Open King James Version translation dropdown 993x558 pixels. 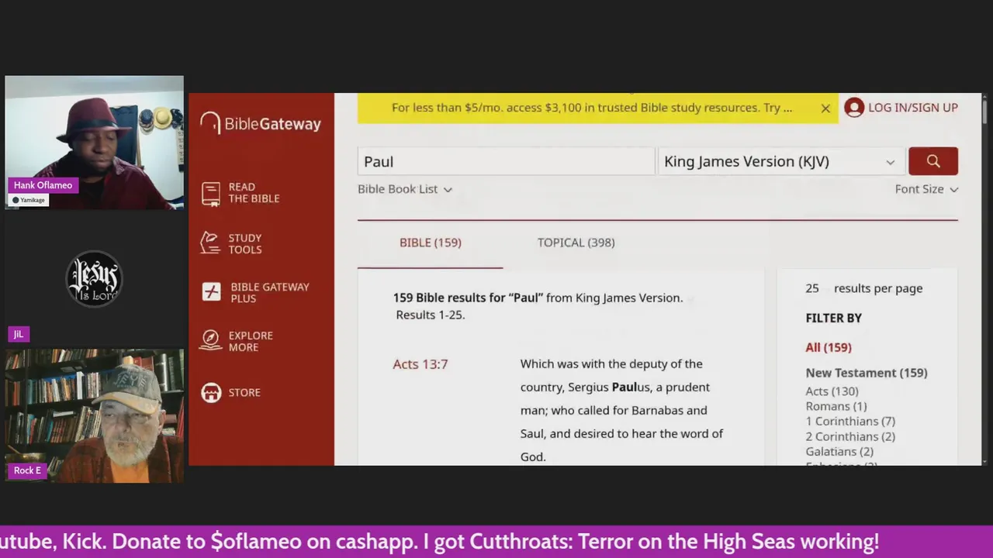tap(780, 161)
